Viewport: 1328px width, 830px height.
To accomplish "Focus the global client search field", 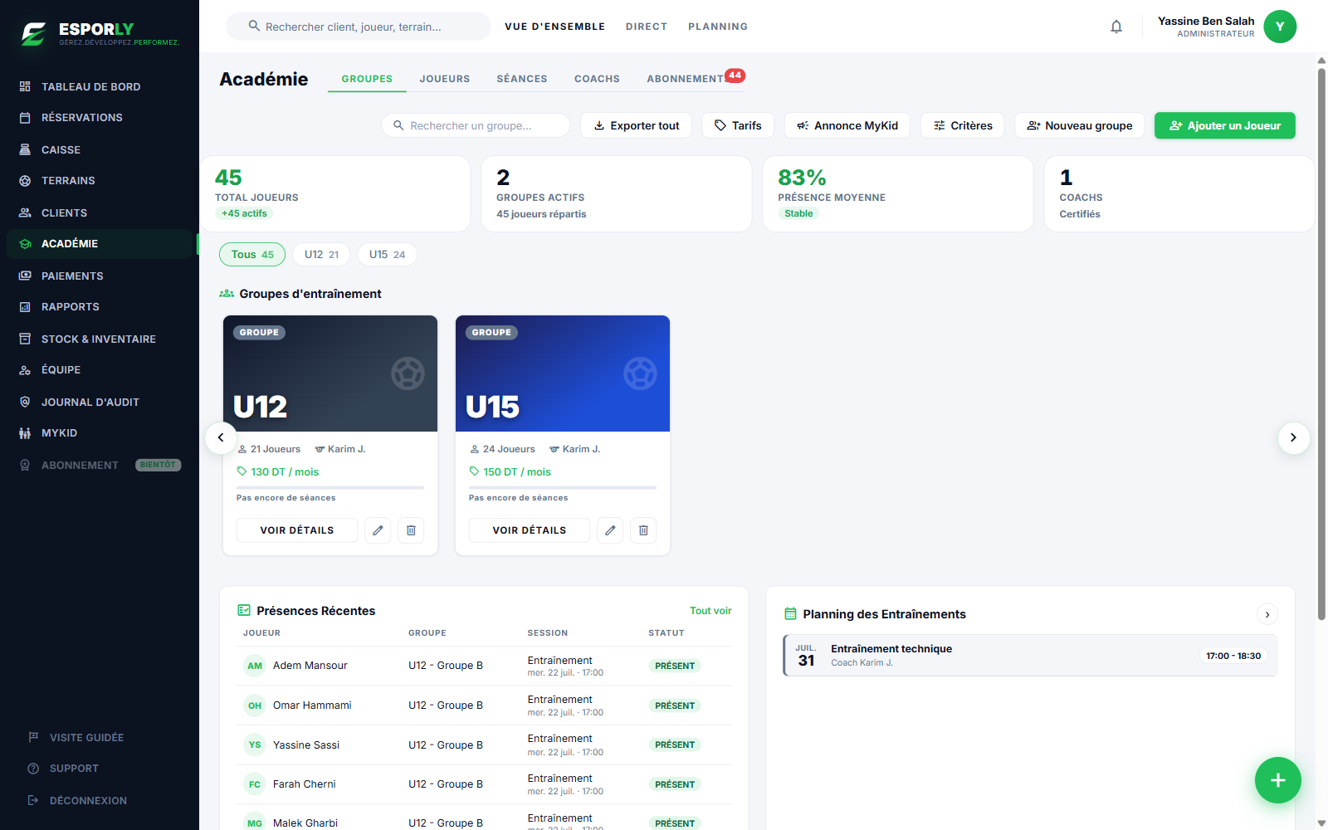I will (x=359, y=27).
